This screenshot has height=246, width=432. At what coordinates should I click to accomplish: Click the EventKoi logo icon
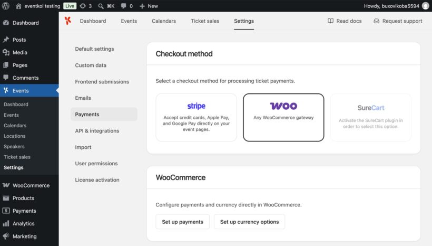(68, 21)
